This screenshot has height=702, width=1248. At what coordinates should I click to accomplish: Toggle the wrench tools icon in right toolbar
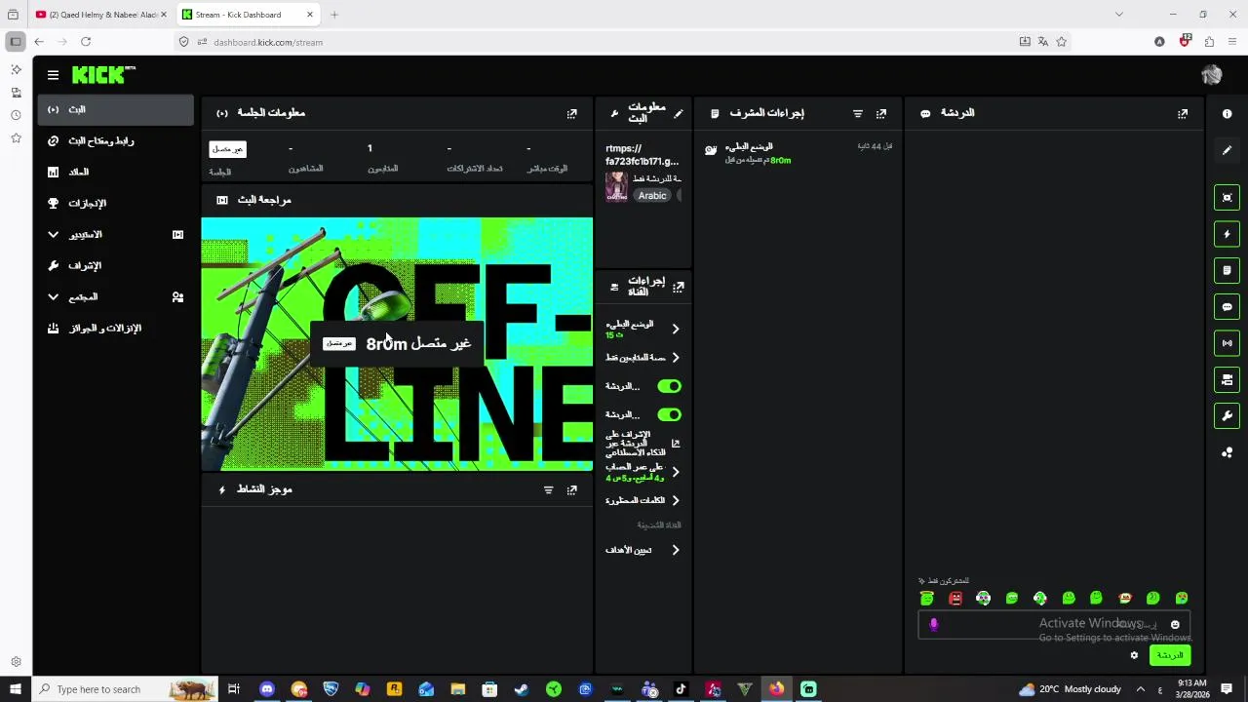coord(1227,415)
